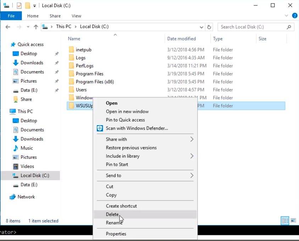Click the Forward navigation arrow
The height and width of the screenshot is (241, 299).
point(19,27)
